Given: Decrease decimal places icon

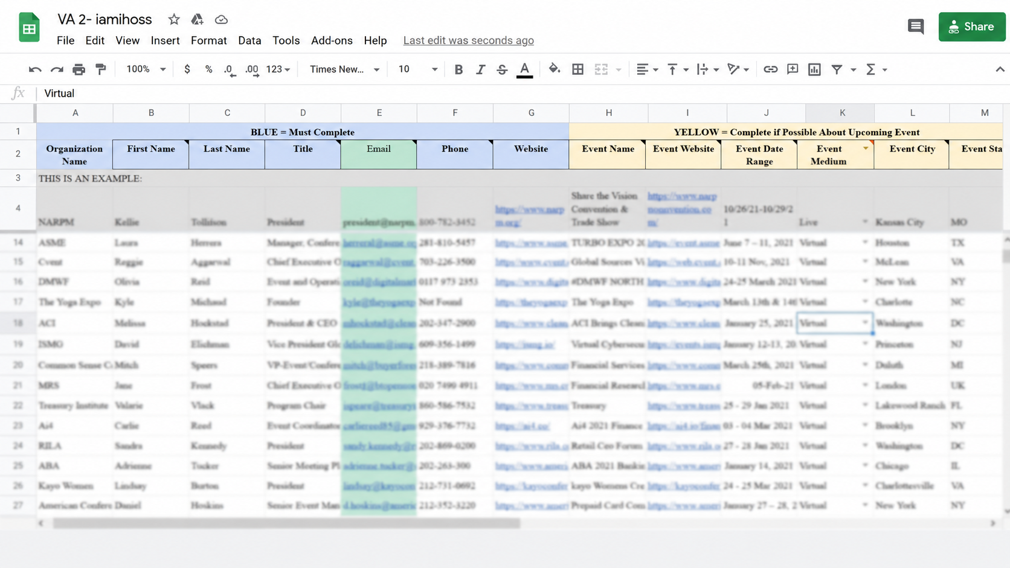Looking at the screenshot, I should (x=229, y=70).
